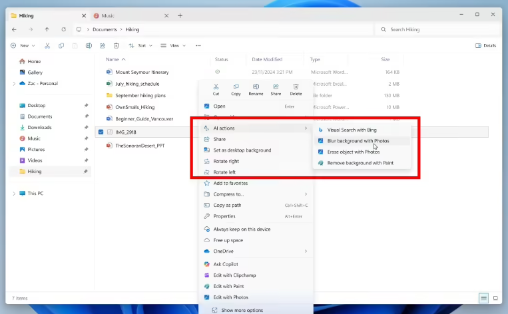Toggle the checkbox beside IMG_2918
The image size is (508, 314).
[x=101, y=132]
